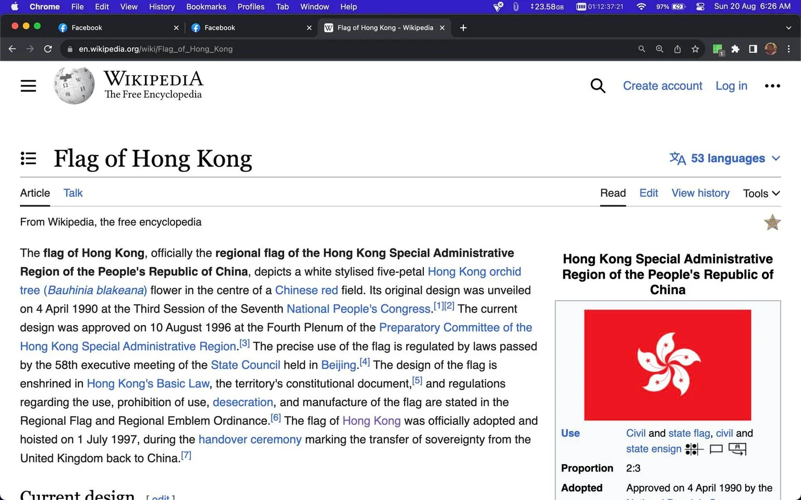Click the Wikipedia search magnifier icon
The width and height of the screenshot is (801, 500).
point(598,86)
